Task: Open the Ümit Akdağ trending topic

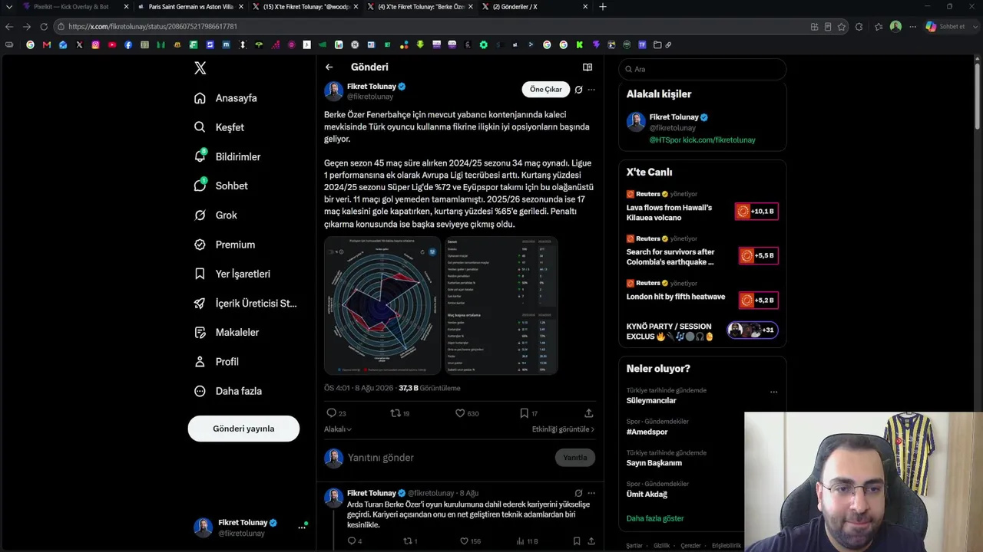Action: (x=647, y=495)
